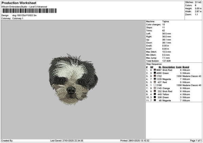Image resolution: width=203 pixels, height=143 pixels.
Task: Click the Yellow swatch in stop 9
Action: 155,94
